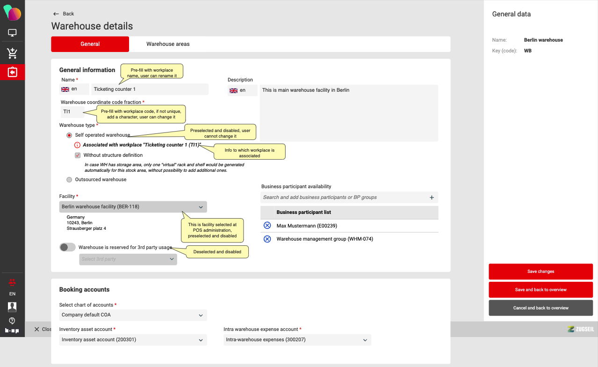This screenshot has height=367, width=598.
Task: Click the red people-switch icon in sidebar
Action: coord(12,282)
